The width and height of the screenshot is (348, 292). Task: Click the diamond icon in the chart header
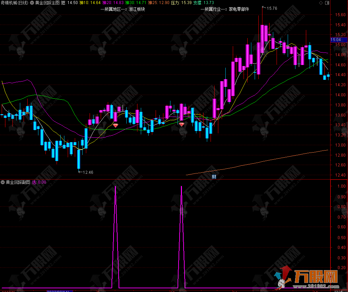click(321, 3)
